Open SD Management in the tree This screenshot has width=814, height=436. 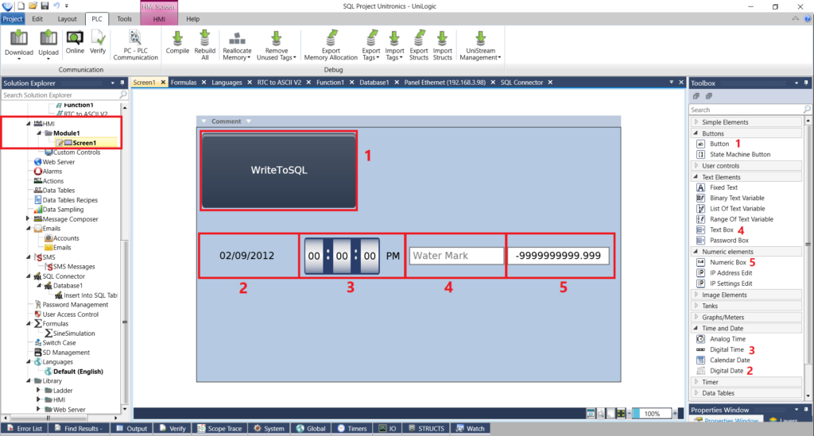(66, 353)
